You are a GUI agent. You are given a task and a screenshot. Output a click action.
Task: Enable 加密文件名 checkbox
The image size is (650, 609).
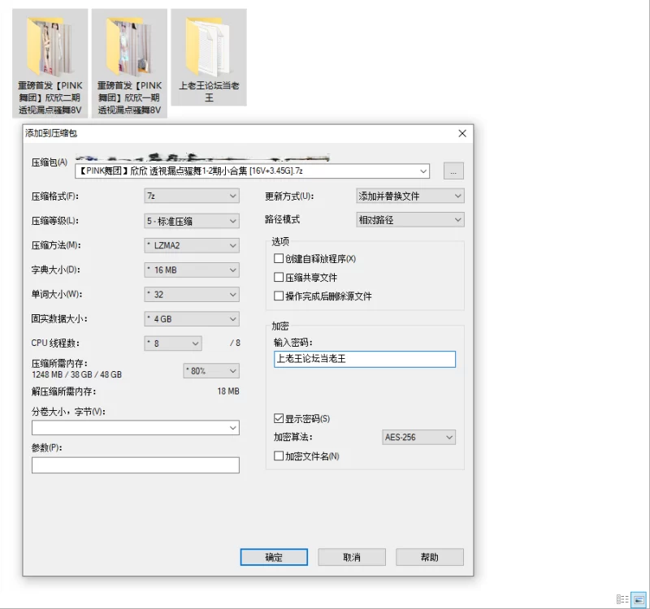coord(279,456)
